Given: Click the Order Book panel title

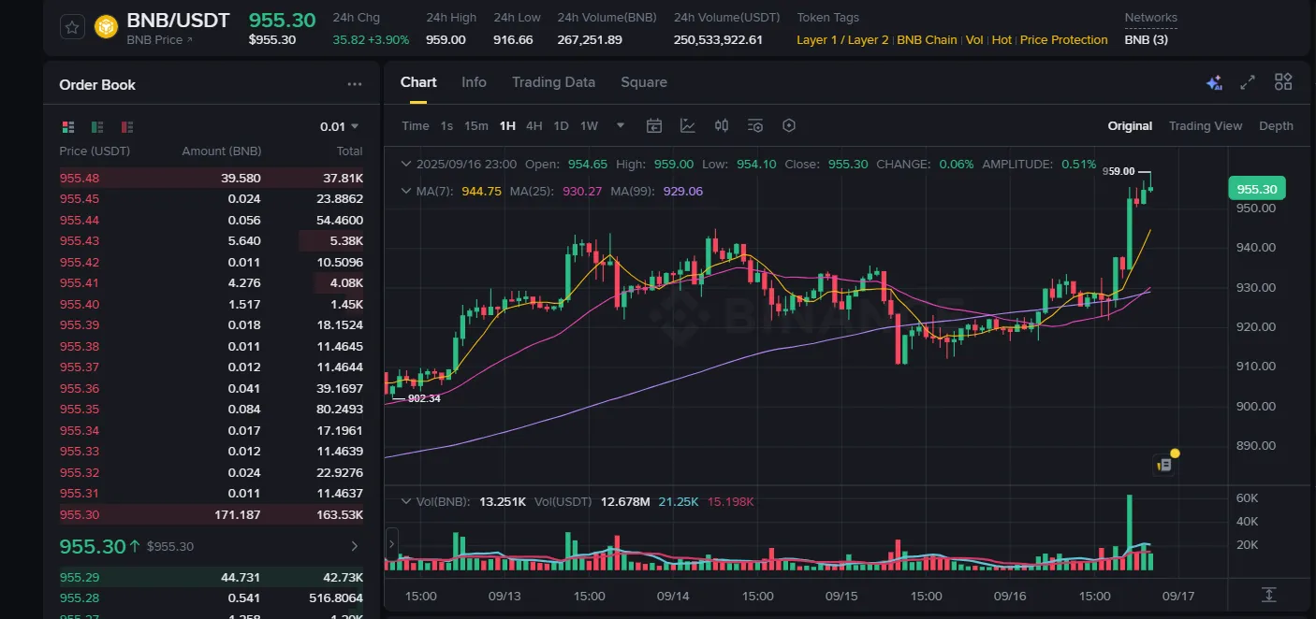Looking at the screenshot, I should (x=97, y=85).
